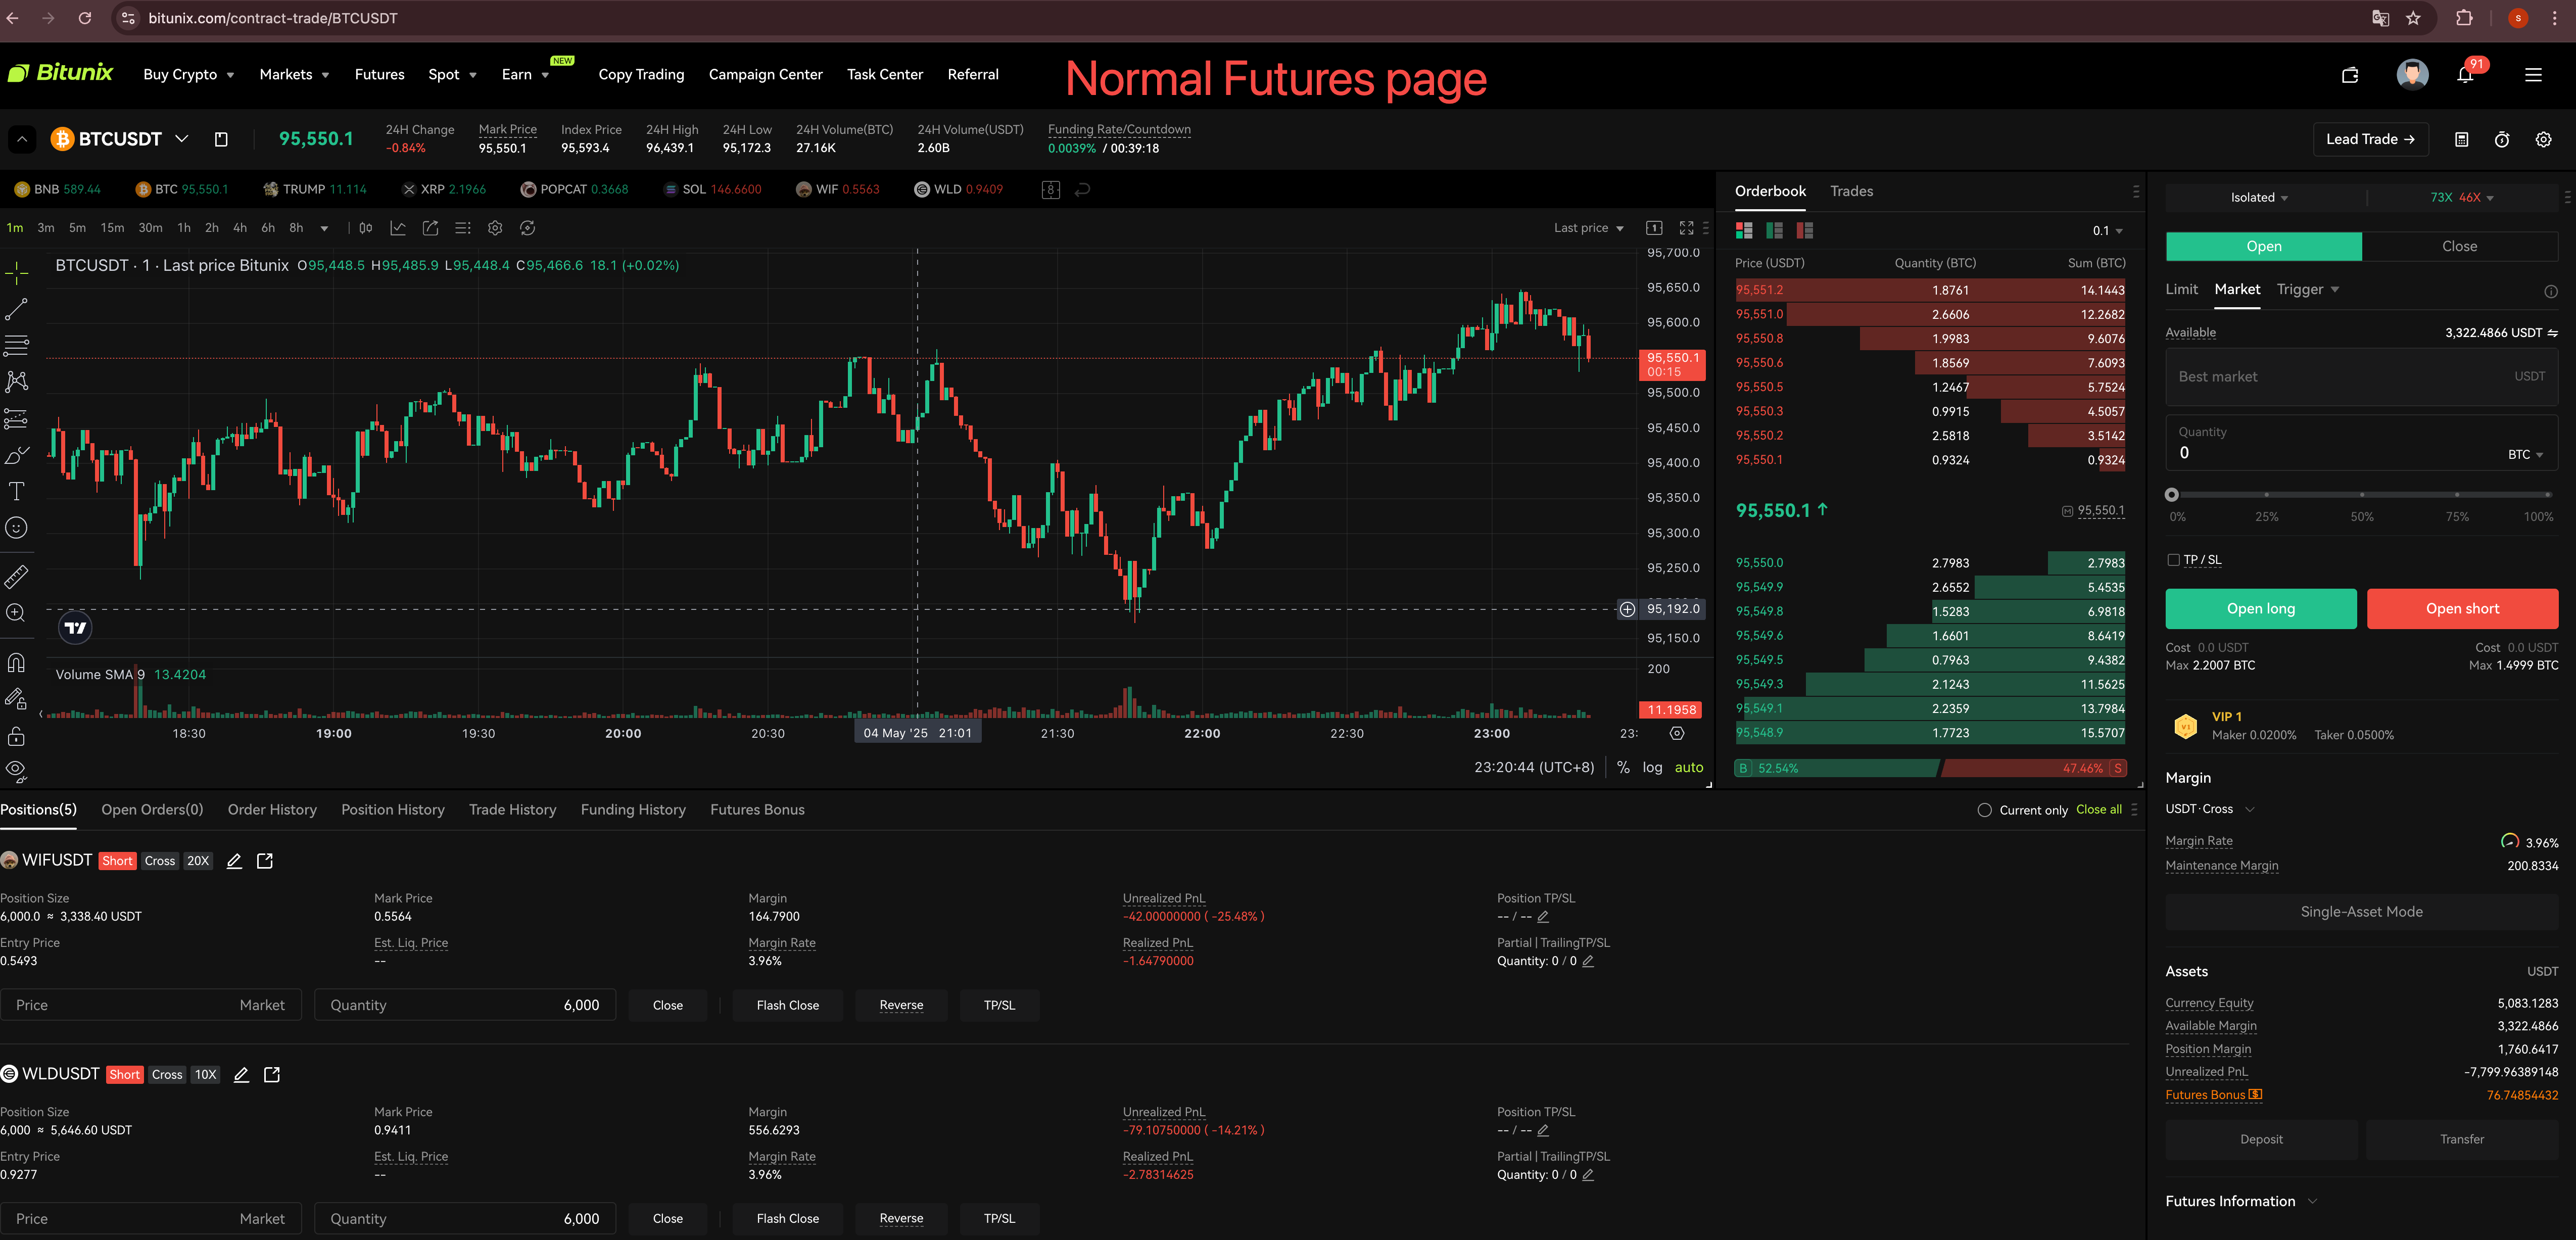Switch to the Close tab
The width and height of the screenshot is (2576, 1240).
click(2459, 246)
